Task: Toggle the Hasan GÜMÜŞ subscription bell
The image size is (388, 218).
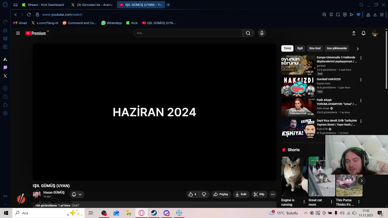Action: 74,194
